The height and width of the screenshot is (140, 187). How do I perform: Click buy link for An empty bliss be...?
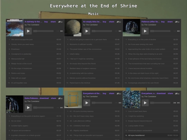point(105,22)
